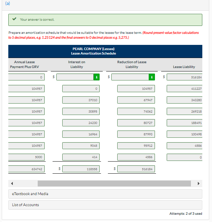This screenshot has width=212, height=222.
Task: Click the '(a)' part label
Action: click(8, 3)
